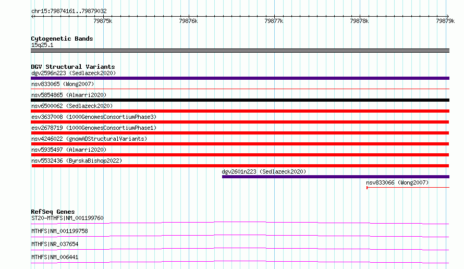464x269 pixels.
Task: Select the red nsv4246022 variant bar
Action: coord(240,144)
